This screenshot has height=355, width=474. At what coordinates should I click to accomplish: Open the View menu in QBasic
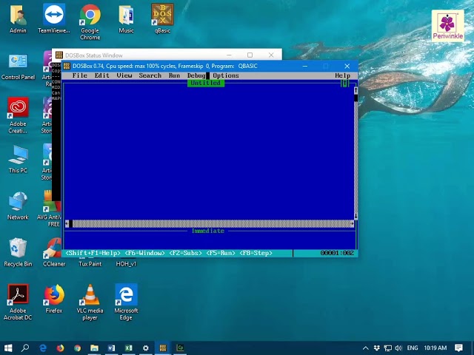tap(124, 75)
